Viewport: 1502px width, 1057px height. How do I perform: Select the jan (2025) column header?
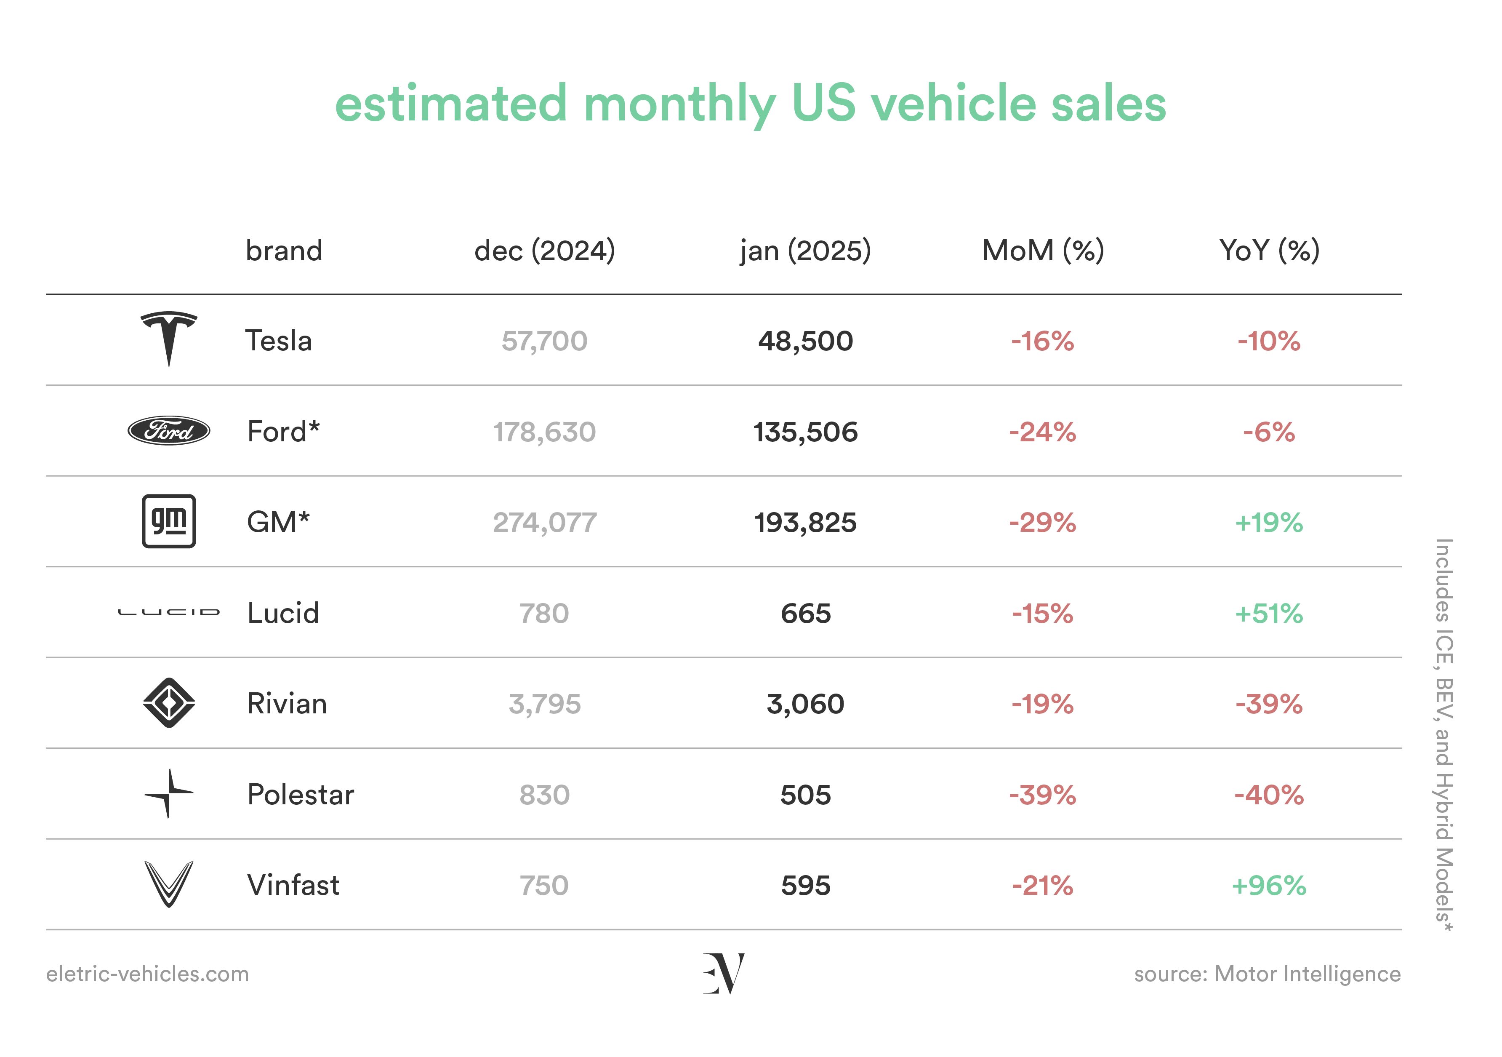805,251
